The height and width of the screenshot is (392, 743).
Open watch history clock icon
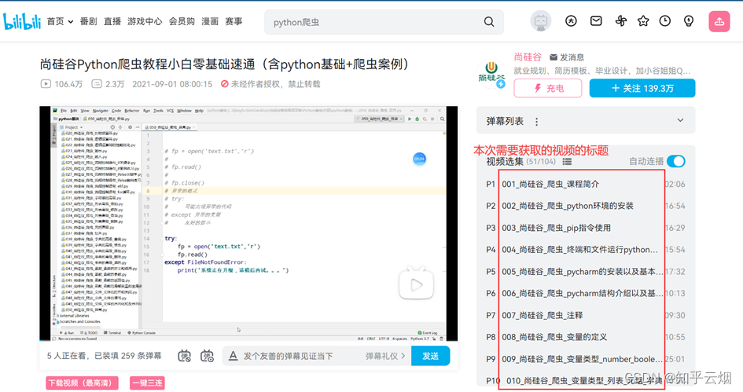[665, 21]
